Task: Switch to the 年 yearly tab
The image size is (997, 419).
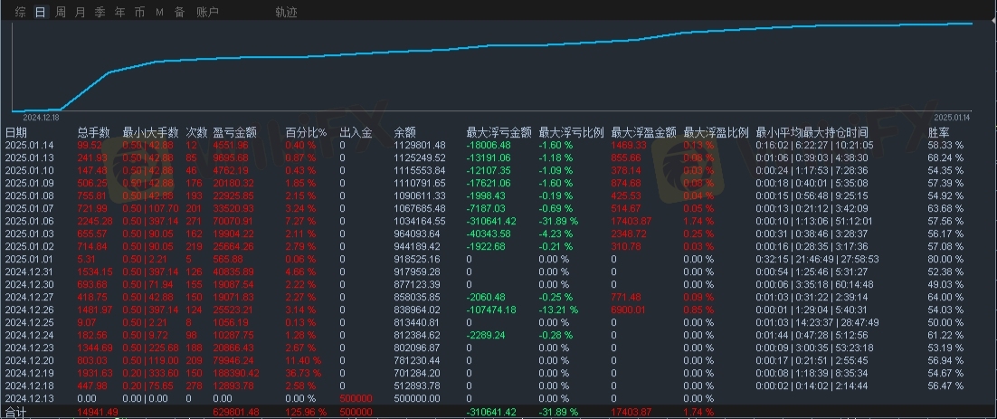Action: pyautogui.click(x=119, y=12)
